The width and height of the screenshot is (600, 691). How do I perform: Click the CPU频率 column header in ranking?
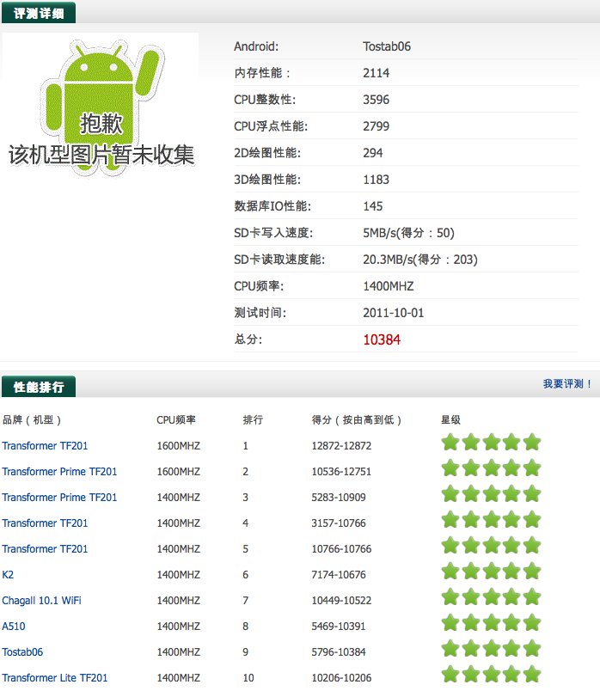(x=176, y=420)
